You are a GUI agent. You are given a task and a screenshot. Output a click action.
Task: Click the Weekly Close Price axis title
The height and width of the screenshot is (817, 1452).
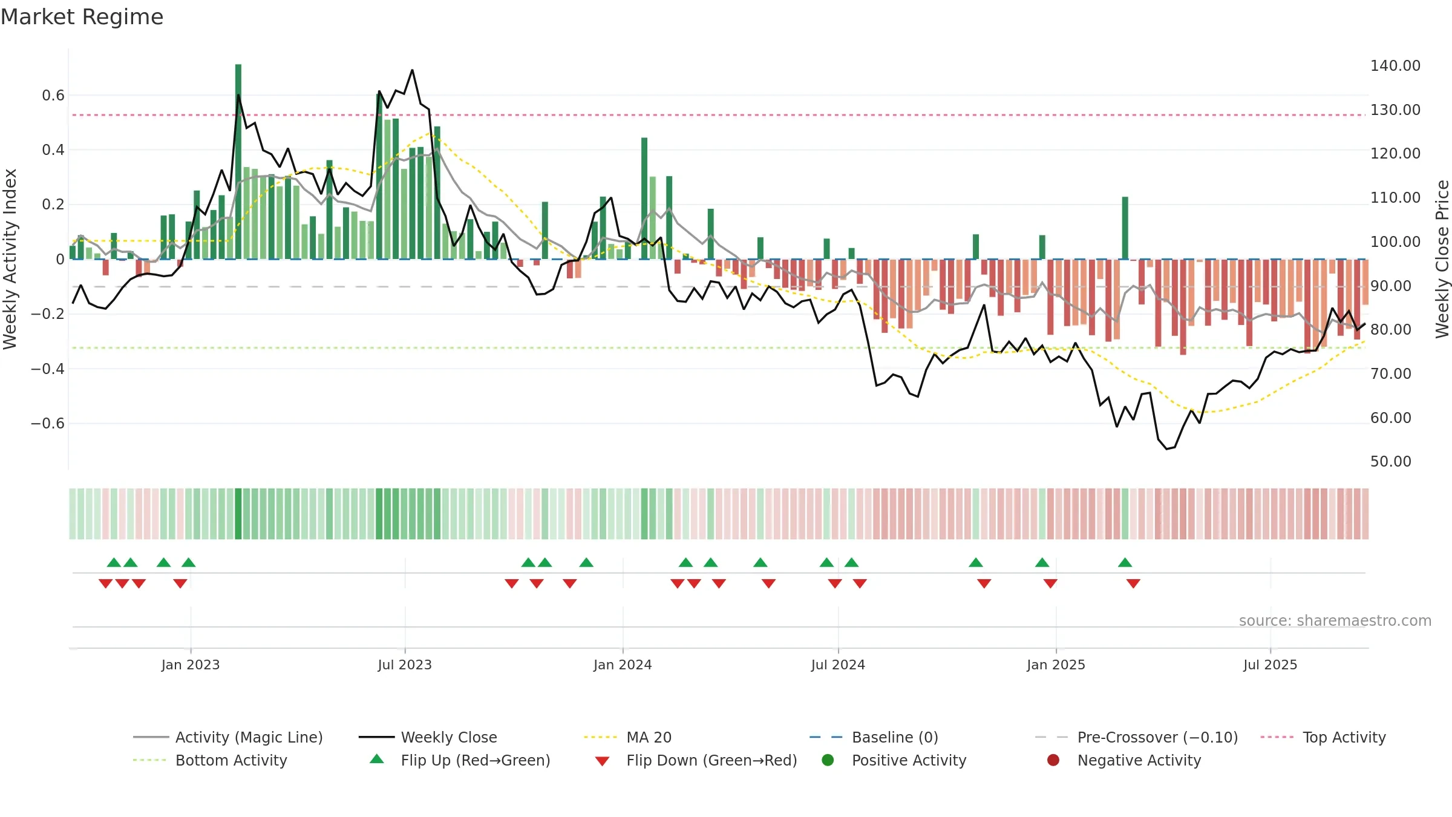[x=1443, y=259]
